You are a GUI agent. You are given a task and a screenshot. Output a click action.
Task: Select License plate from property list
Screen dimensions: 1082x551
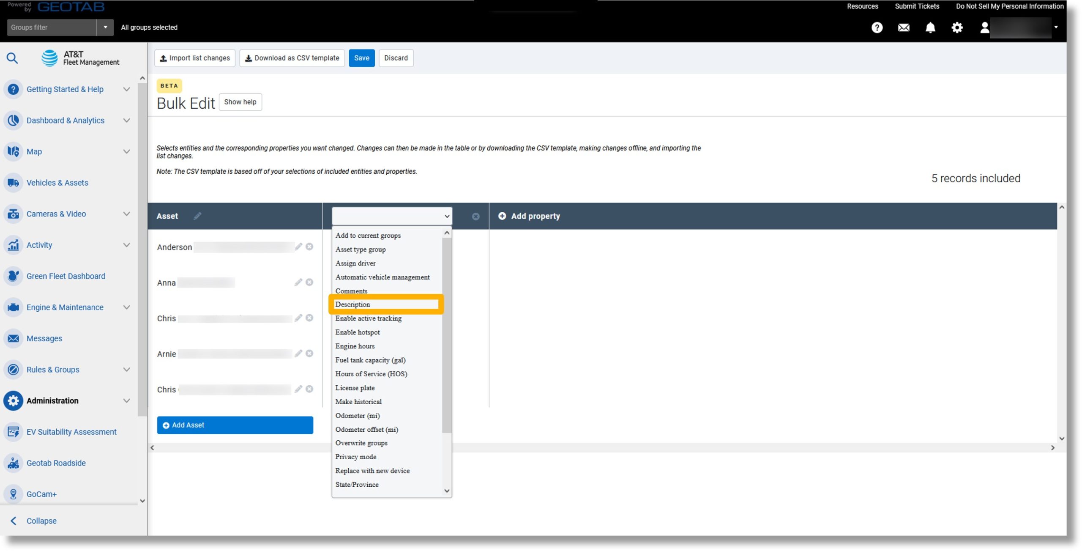coord(355,387)
